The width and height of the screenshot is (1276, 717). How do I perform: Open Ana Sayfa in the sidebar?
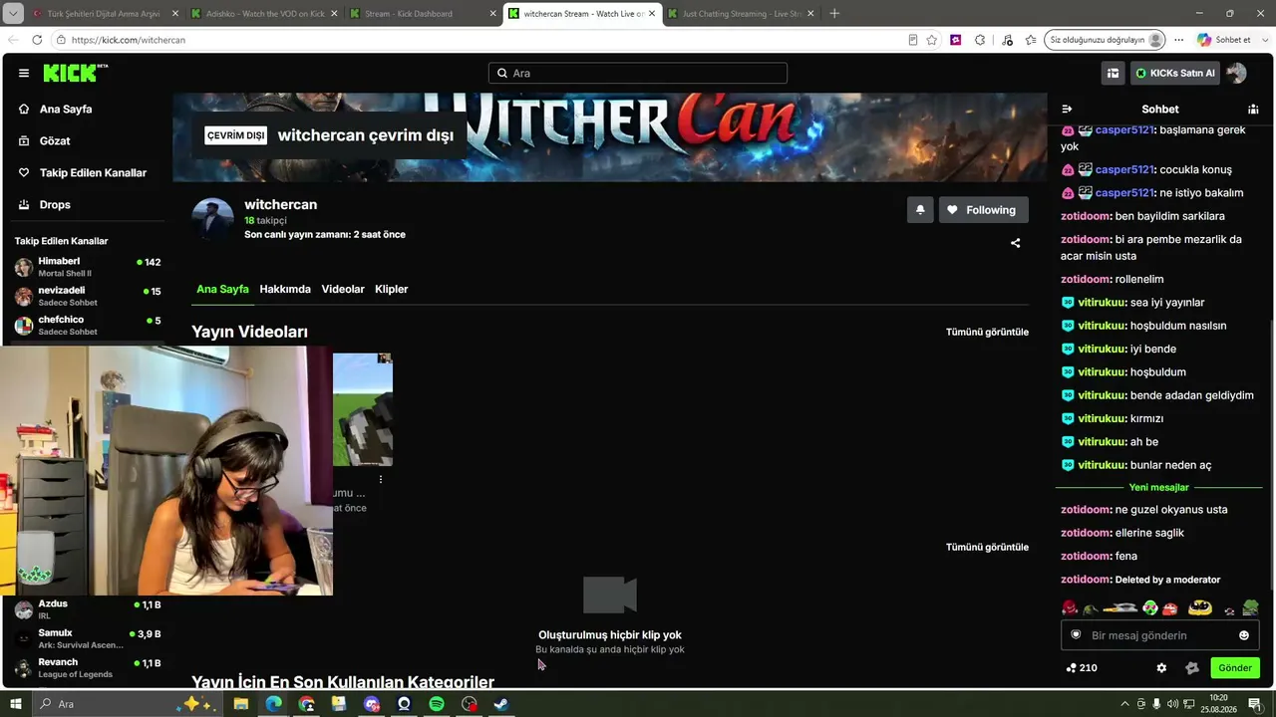(x=66, y=109)
